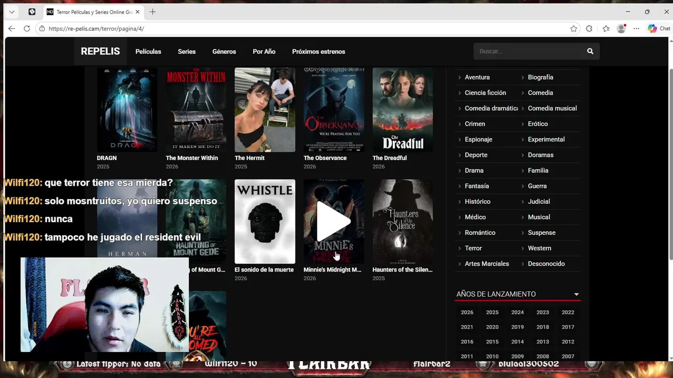Open the Por Año menu
Image resolution: width=673 pixels, height=378 pixels.
(x=264, y=51)
